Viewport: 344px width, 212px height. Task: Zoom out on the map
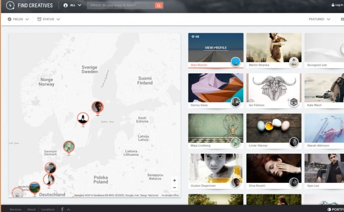pos(174,188)
